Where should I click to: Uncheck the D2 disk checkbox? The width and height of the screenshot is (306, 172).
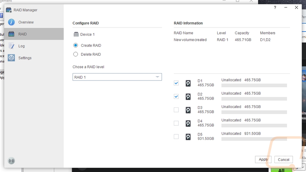[x=176, y=96]
